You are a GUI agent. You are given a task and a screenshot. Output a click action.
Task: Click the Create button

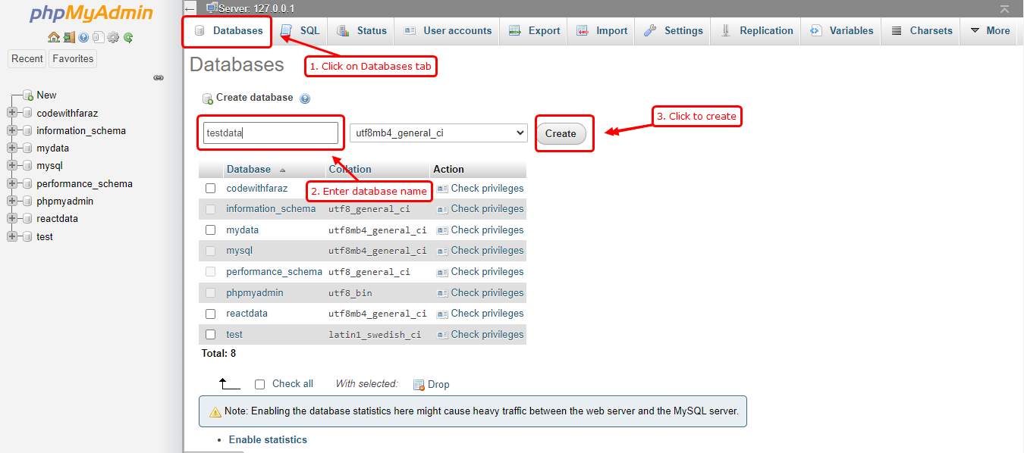point(561,133)
